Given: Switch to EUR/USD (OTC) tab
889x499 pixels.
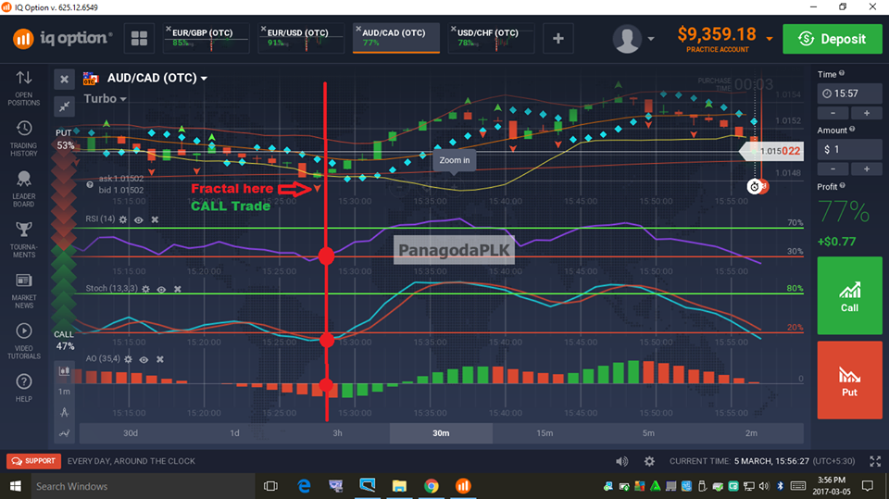Looking at the screenshot, I should tap(301, 38).
